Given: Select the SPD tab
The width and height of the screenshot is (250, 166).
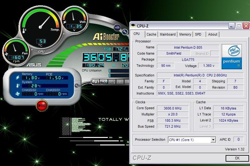Looking at the screenshot, I should click(199, 34).
